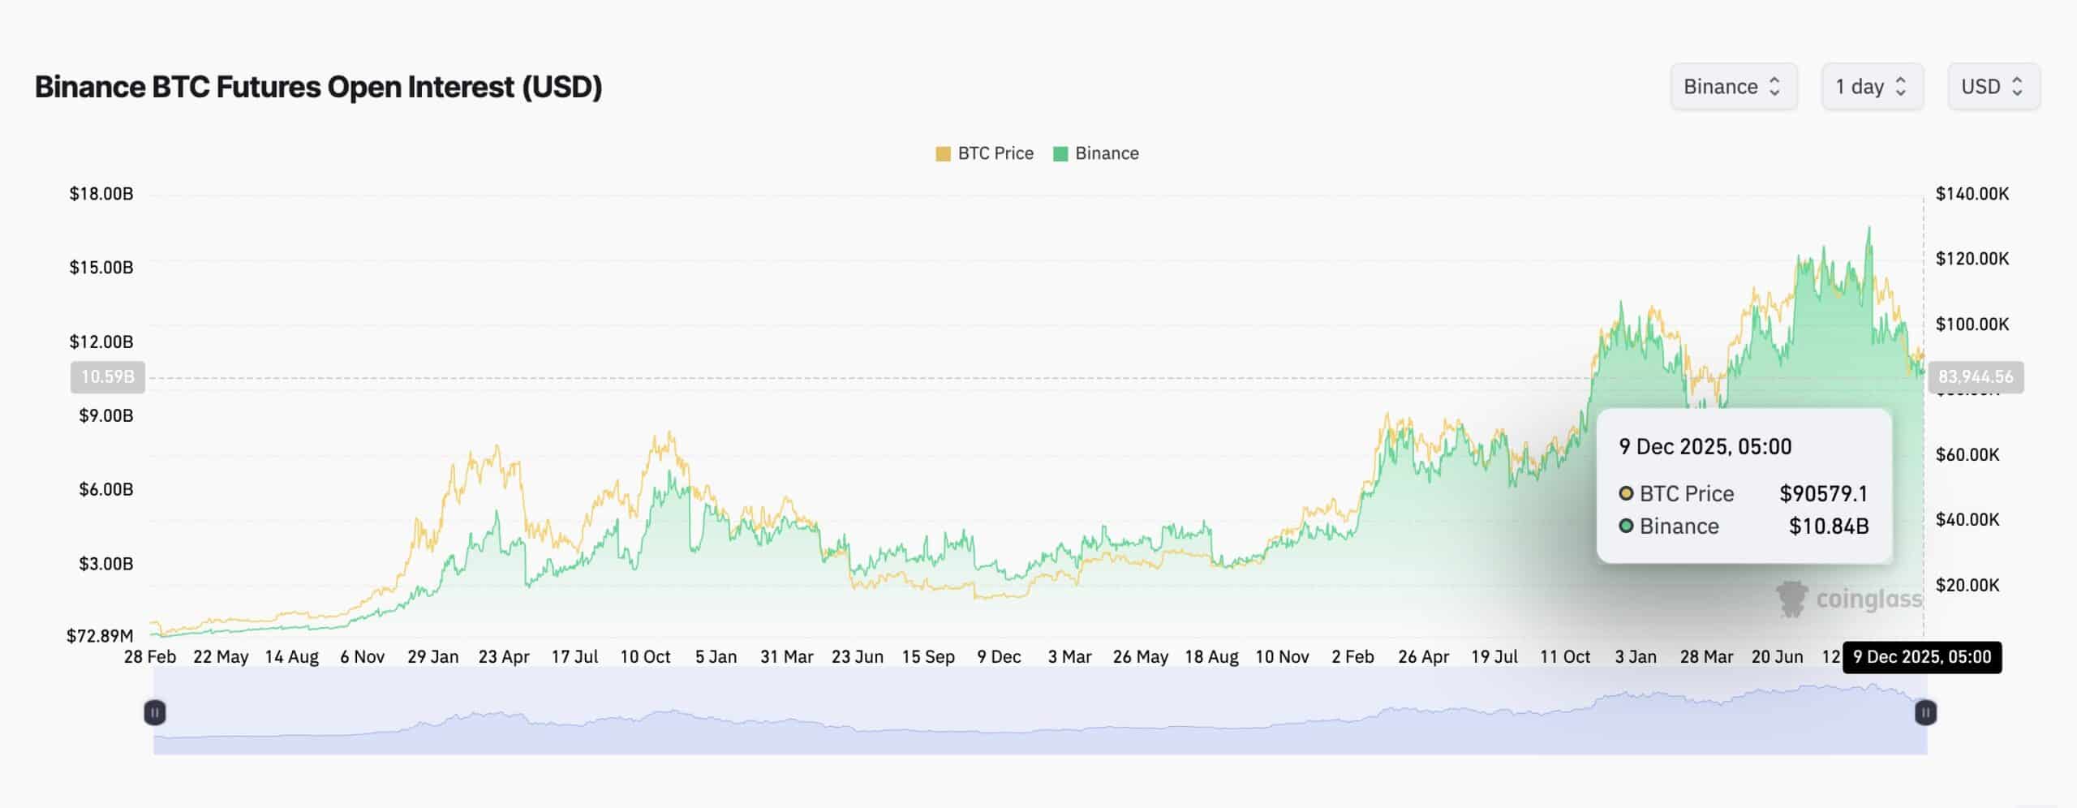
Task: Open the USD currency dropdown
Action: pos(1986,87)
